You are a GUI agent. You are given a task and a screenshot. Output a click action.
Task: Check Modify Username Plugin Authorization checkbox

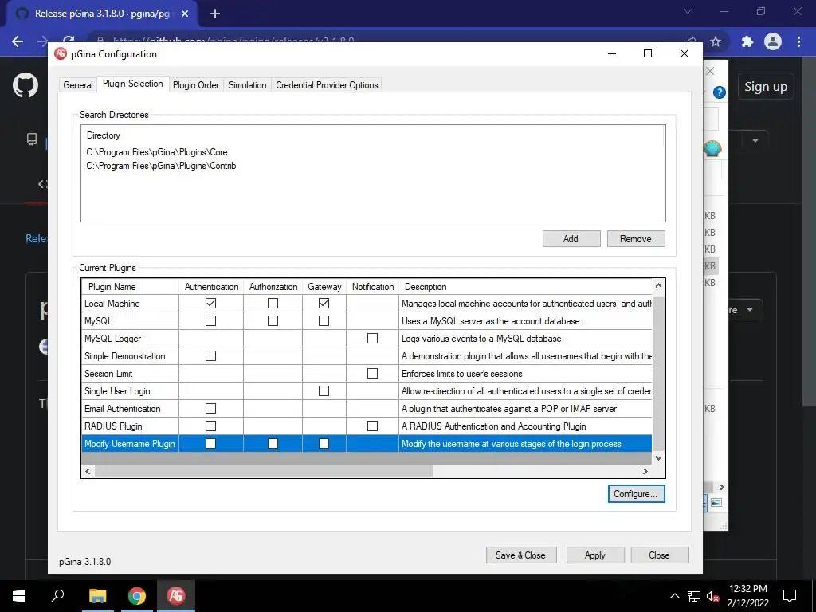click(x=273, y=443)
